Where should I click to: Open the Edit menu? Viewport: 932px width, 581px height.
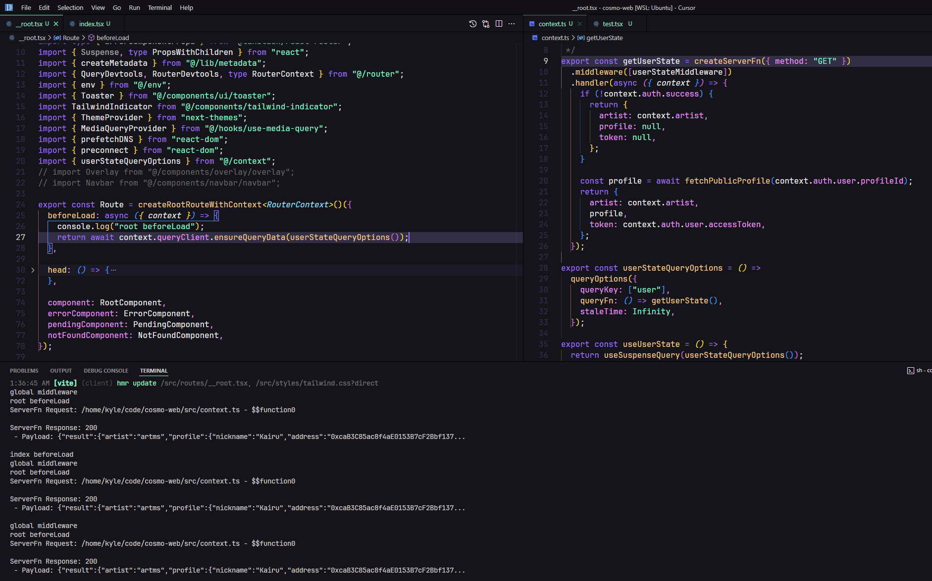(44, 7)
